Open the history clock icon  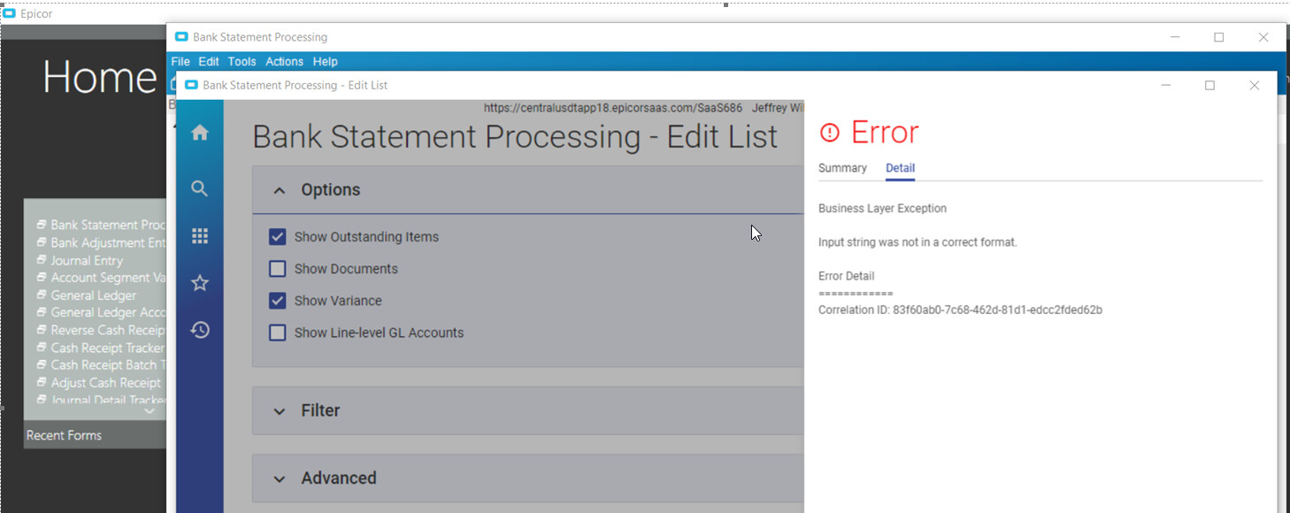point(200,330)
